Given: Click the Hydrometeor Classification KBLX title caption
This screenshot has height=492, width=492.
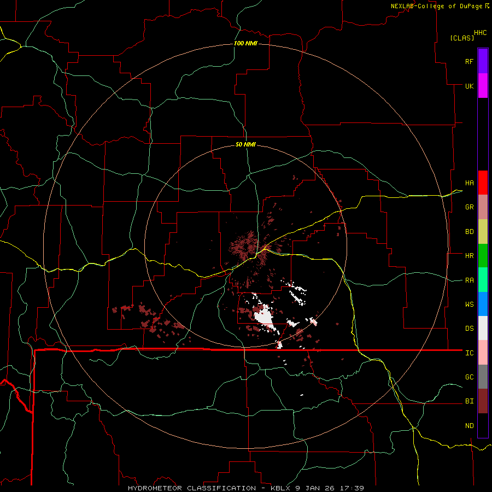Looking at the screenshot, I should [x=246, y=488].
